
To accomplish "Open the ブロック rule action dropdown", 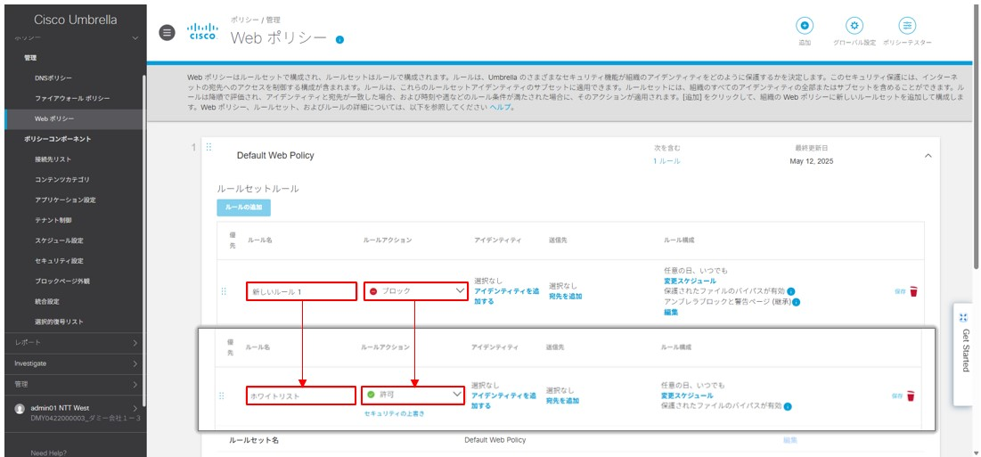I will [416, 291].
